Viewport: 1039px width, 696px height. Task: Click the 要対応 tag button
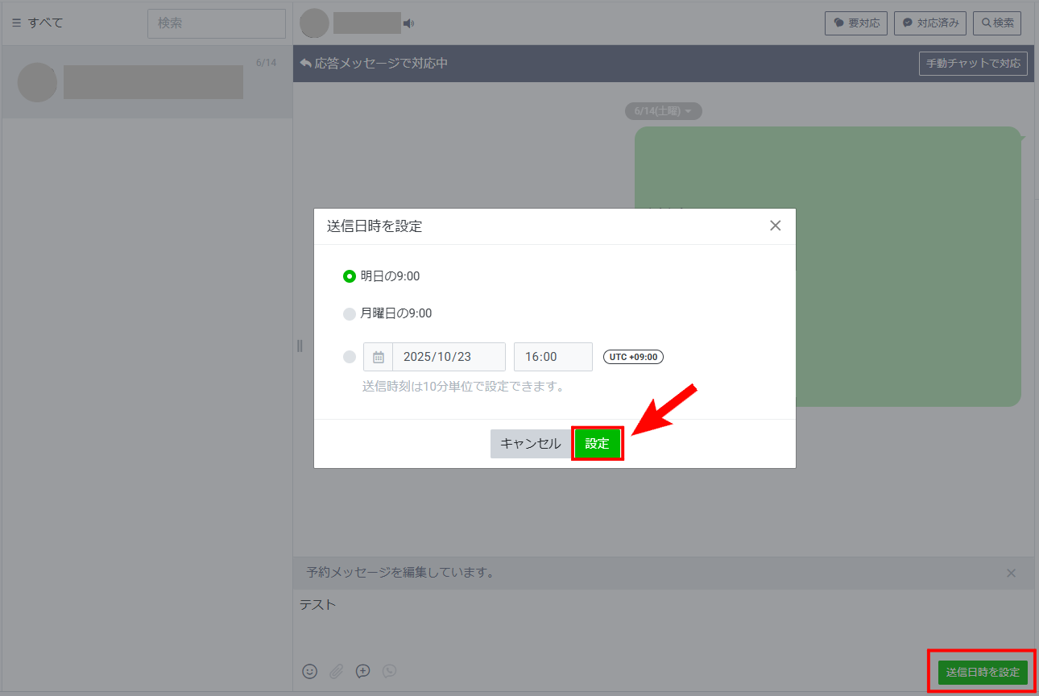click(855, 23)
